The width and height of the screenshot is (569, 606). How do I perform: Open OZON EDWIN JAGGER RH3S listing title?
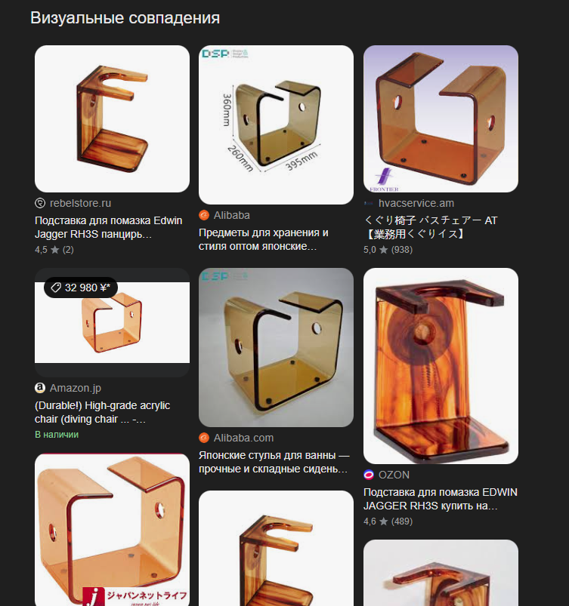click(x=441, y=499)
